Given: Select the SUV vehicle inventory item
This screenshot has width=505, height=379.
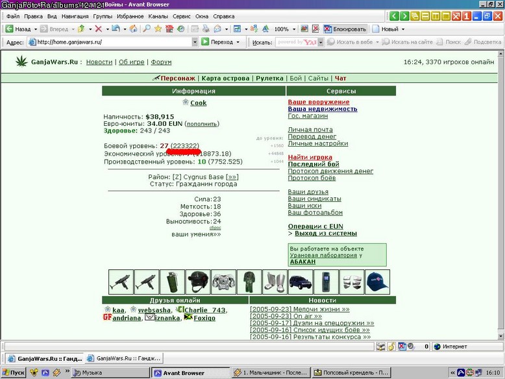Looking at the screenshot, I should coord(300,282).
